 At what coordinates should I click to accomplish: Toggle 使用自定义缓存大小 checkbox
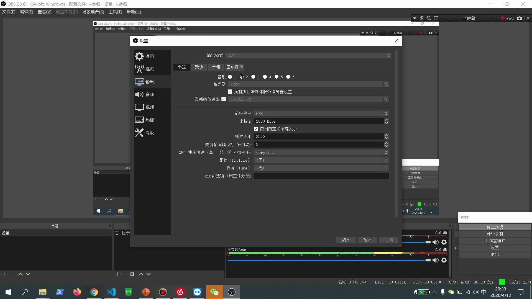[x=256, y=129]
